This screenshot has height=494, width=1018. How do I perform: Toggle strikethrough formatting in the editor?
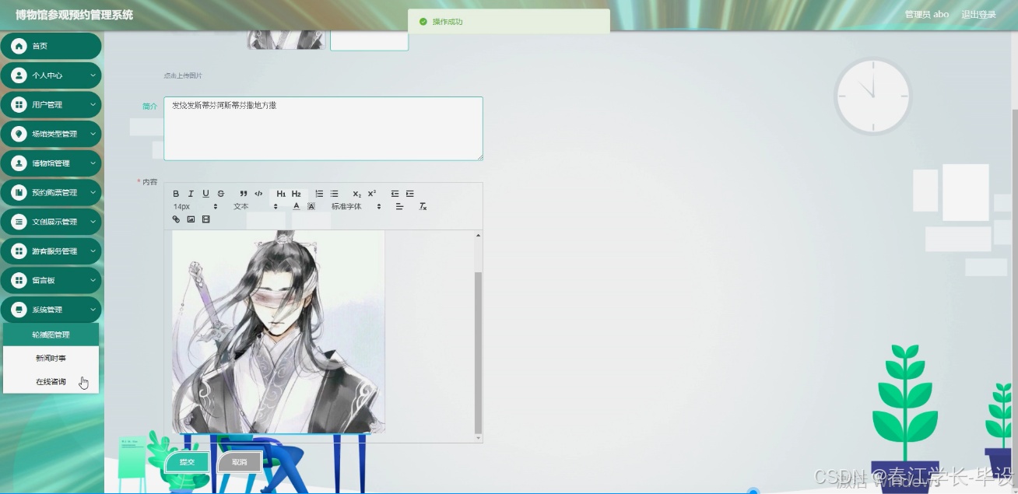tap(221, 194)
